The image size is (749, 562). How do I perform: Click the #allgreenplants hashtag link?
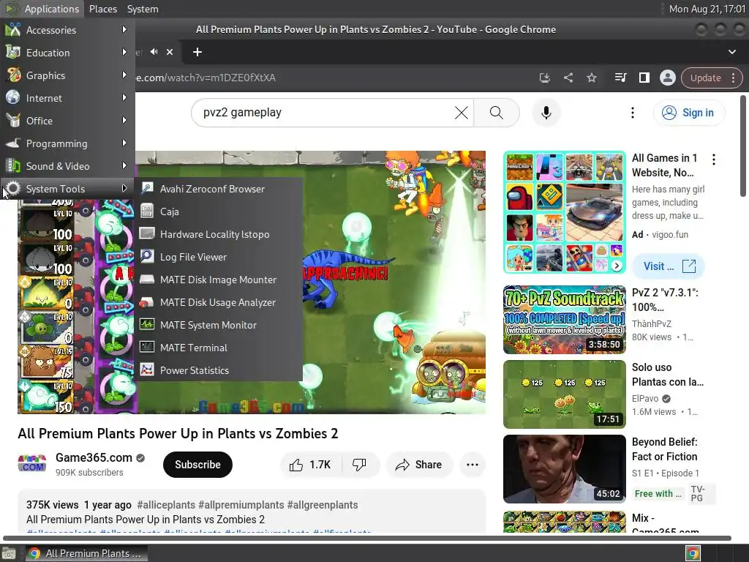(x=323, y=505)
